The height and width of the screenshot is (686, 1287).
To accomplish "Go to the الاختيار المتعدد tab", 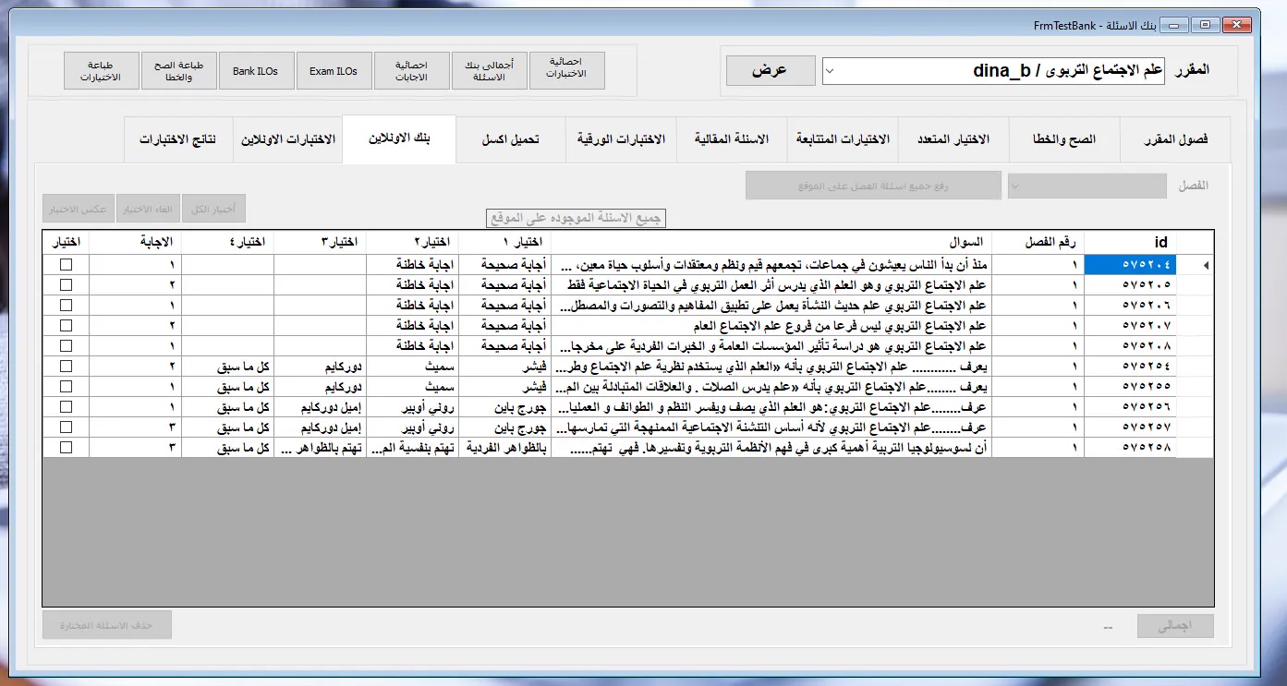I will coord(953,140).
